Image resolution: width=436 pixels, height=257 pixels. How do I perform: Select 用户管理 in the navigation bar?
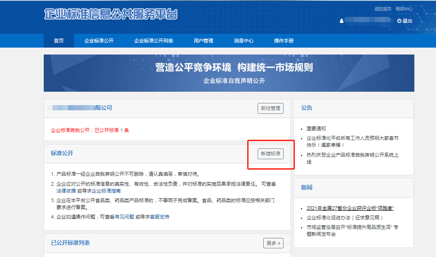point(203,41)
